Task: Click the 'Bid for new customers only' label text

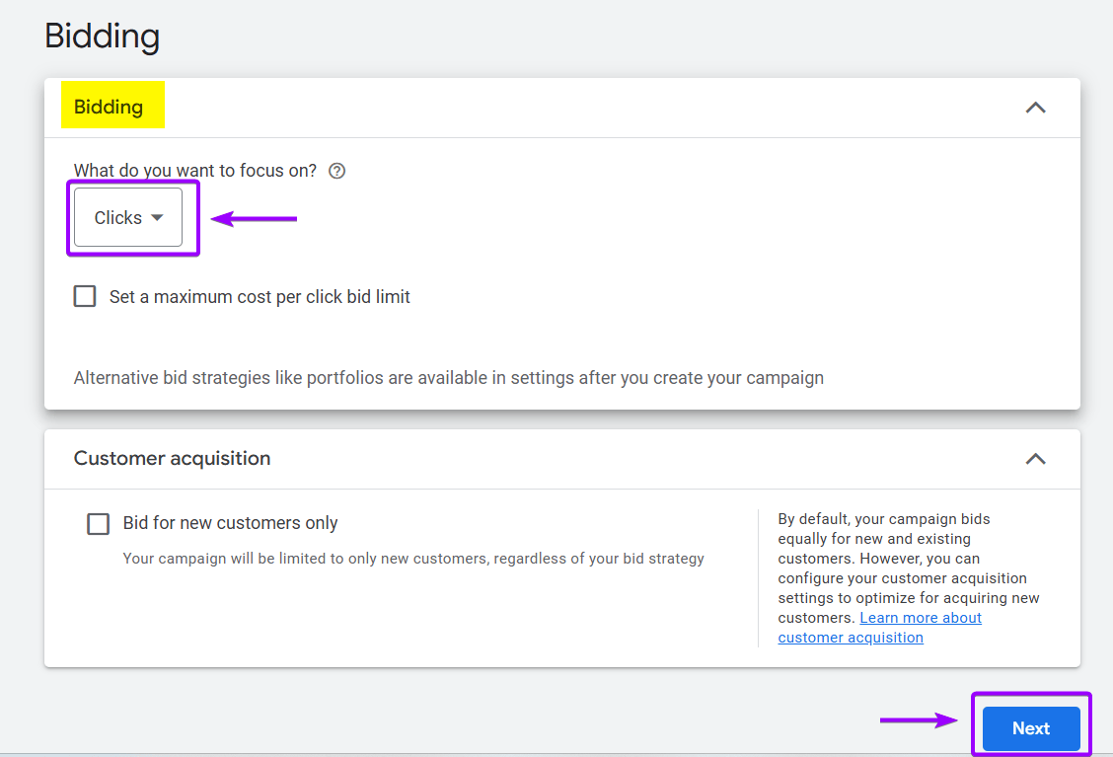Action: (230, 523)
